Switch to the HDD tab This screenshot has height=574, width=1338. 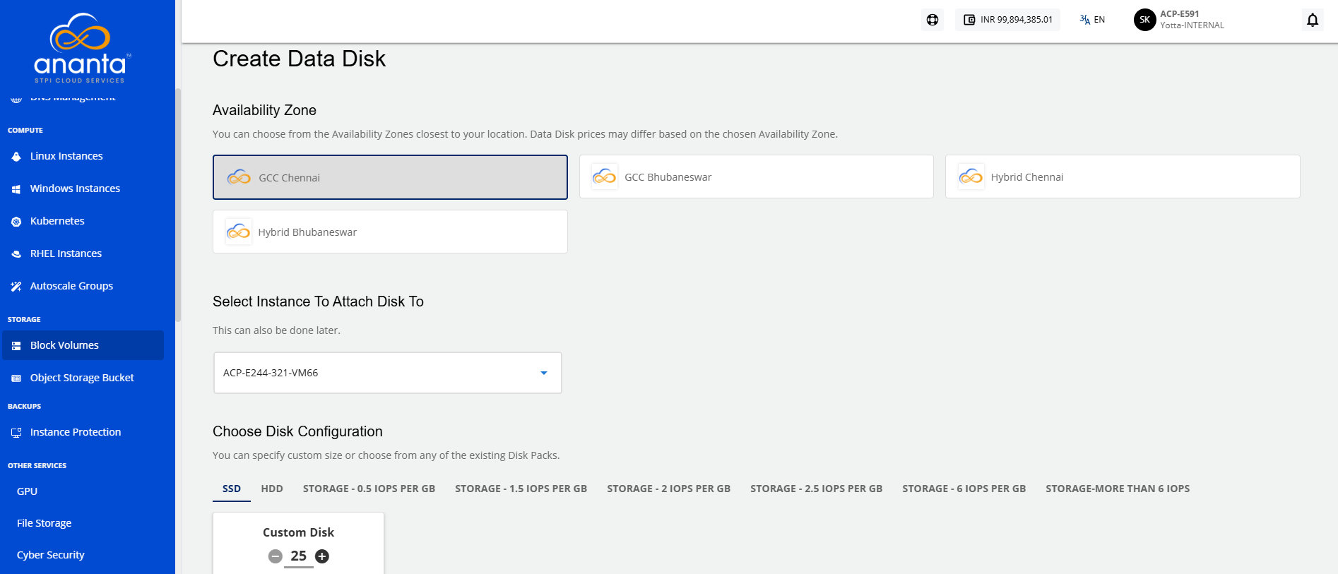click(272, 489)
